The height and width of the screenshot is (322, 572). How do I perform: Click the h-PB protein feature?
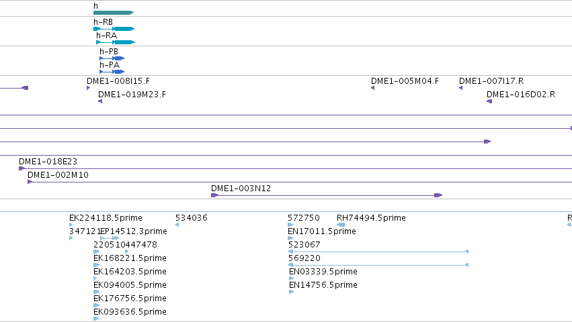tap(112, 58)
